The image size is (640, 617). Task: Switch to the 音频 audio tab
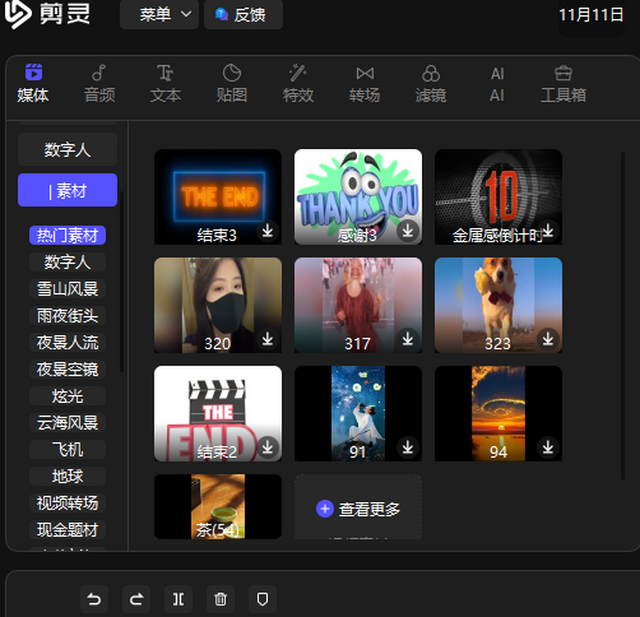(x=99, y=84)
